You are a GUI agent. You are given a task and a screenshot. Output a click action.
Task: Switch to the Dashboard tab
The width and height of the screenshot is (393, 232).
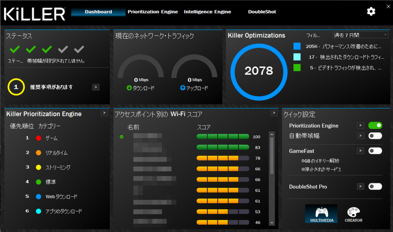(x=98, y=12)
